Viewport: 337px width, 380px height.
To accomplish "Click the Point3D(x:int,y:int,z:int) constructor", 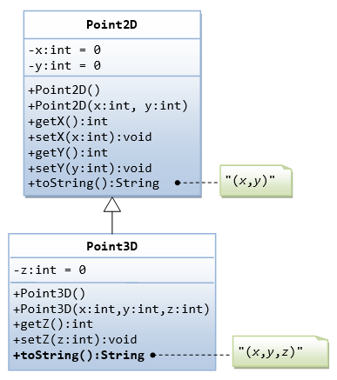I will click(111, 310).
